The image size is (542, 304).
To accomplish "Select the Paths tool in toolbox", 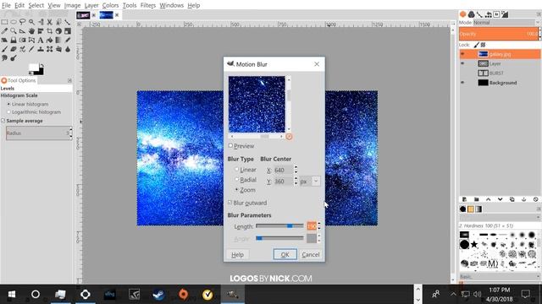I will tap(68, 22).
